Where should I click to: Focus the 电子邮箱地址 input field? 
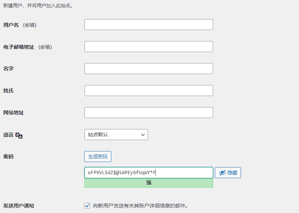coord(148,47)
